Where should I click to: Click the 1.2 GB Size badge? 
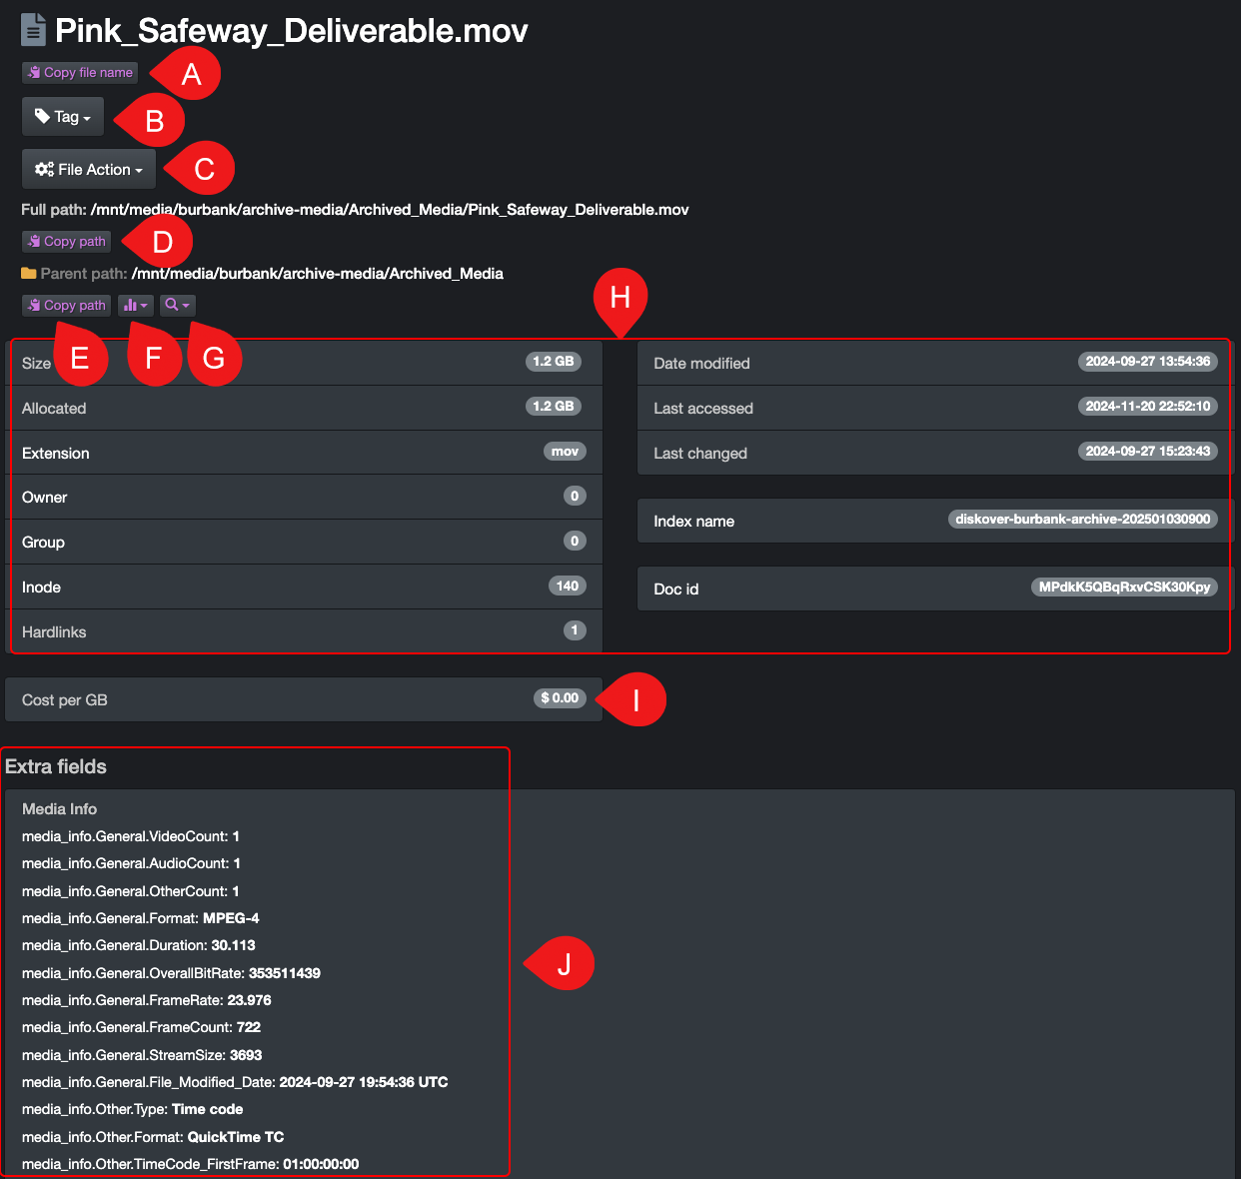pyautogui.click(x=554, y=362)
